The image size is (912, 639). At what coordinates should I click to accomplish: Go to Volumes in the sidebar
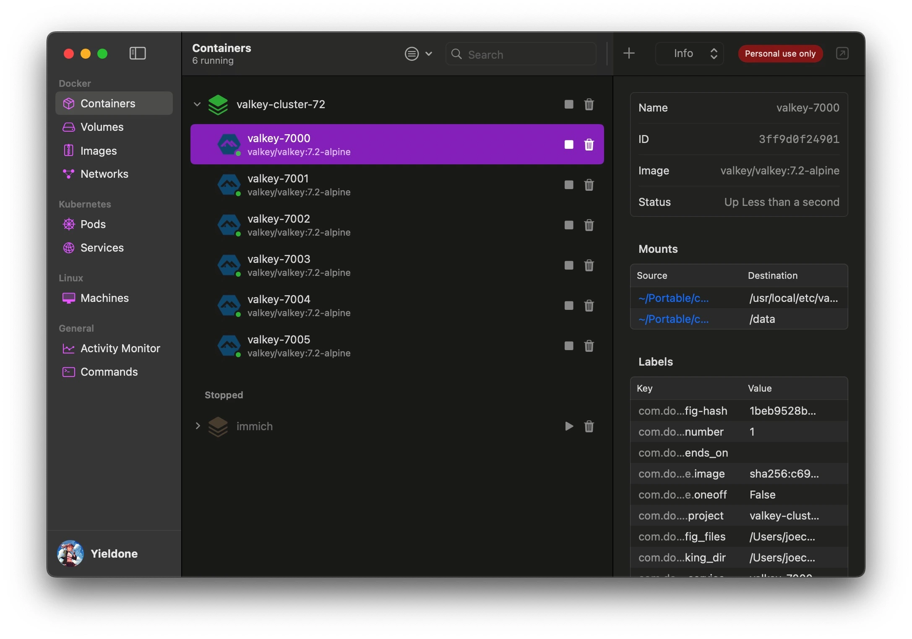102,127
